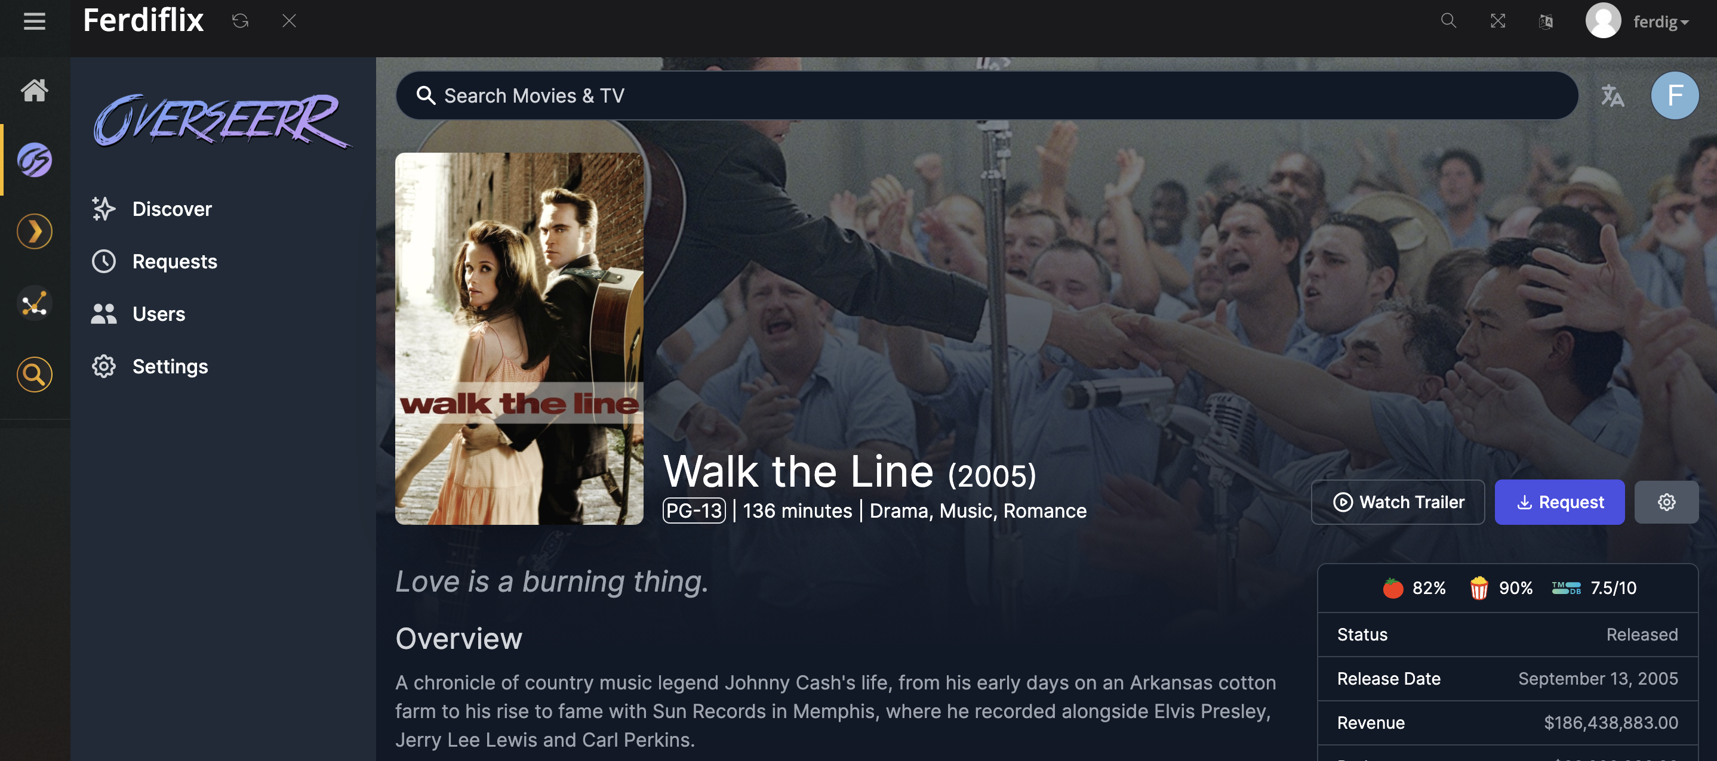
Task: Click the language translate icon beside search
Action: [x=1613, y=95]
